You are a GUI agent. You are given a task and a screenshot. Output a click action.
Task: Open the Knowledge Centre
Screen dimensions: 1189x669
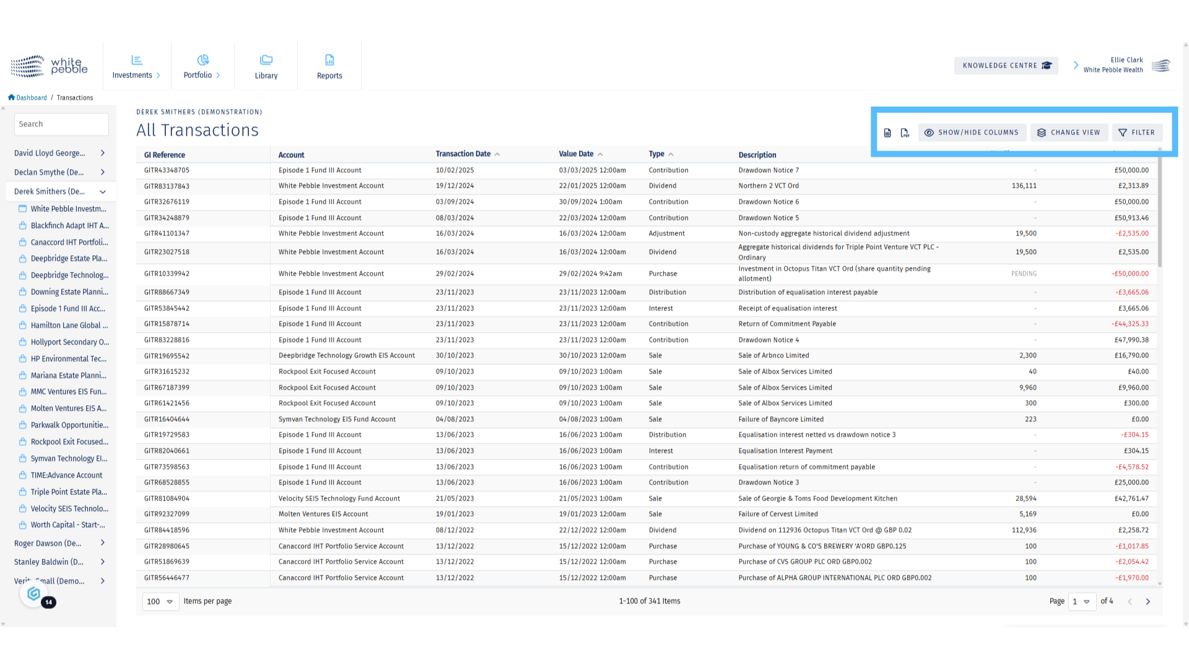1006,66
